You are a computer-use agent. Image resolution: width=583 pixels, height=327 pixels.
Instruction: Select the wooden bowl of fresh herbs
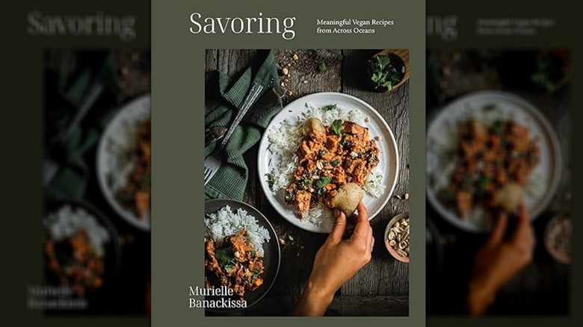tap(389, 70)
